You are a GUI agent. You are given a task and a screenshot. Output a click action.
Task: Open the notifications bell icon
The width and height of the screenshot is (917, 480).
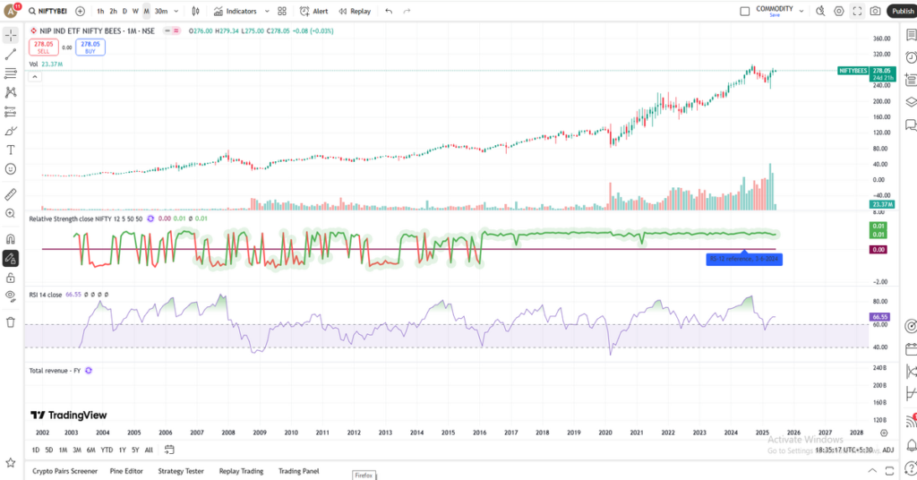[911, 445]
